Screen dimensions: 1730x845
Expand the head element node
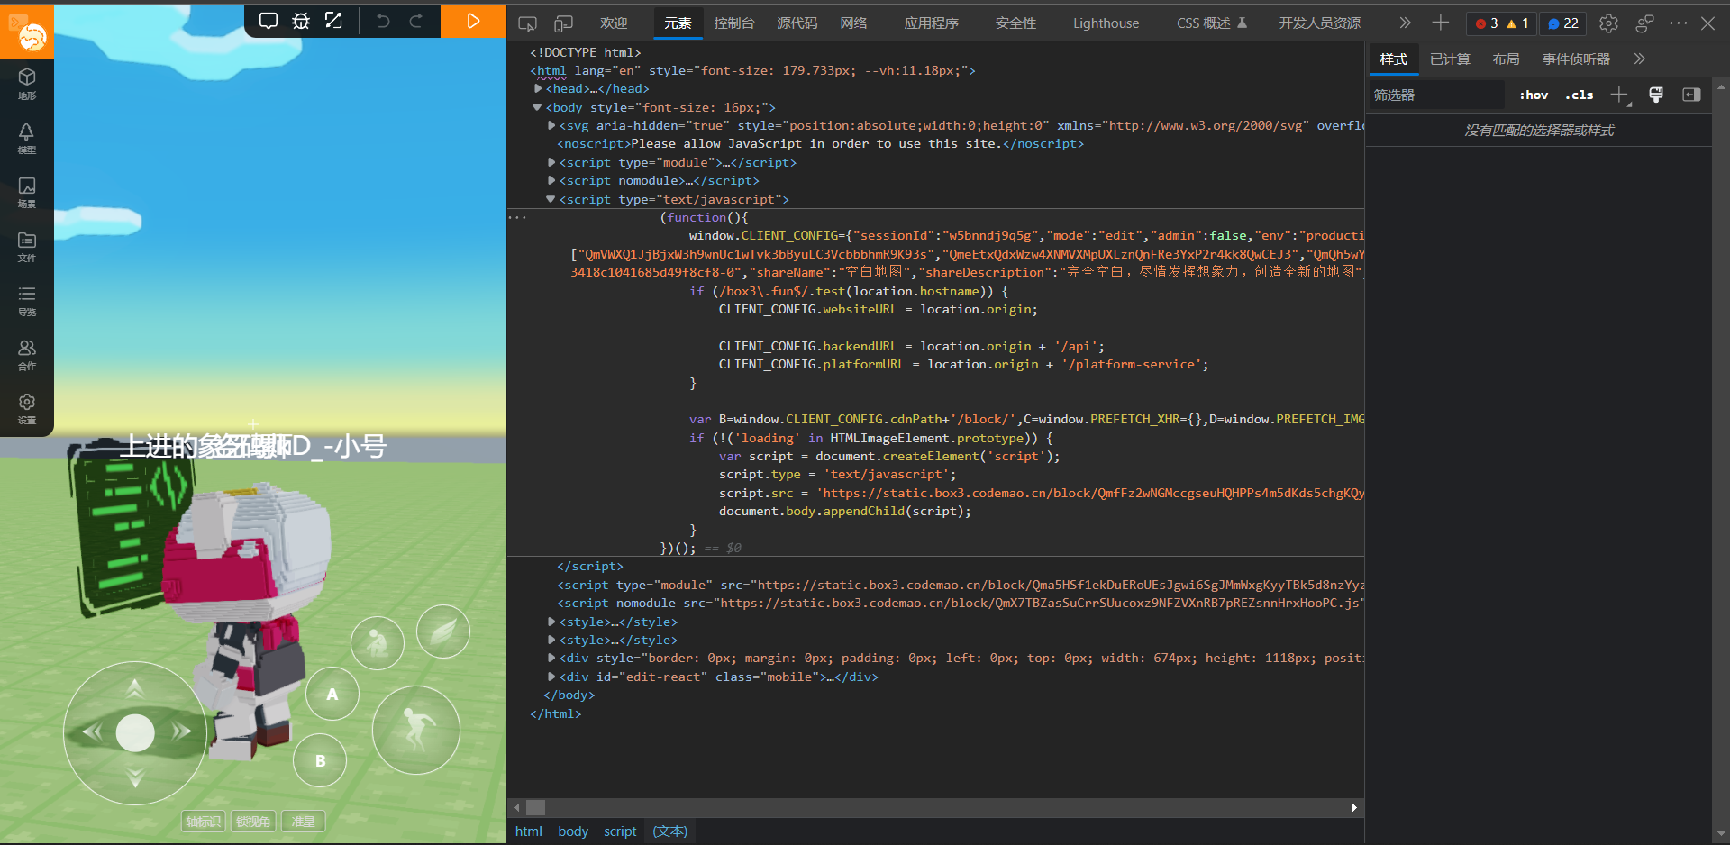tap(538, 88)
